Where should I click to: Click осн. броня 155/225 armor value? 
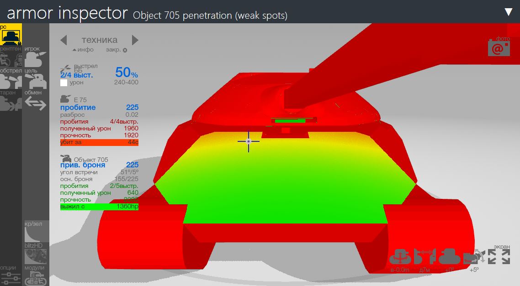(99, 179)
